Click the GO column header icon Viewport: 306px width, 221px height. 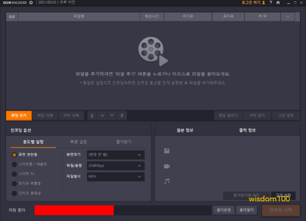[x=12, y=17]
